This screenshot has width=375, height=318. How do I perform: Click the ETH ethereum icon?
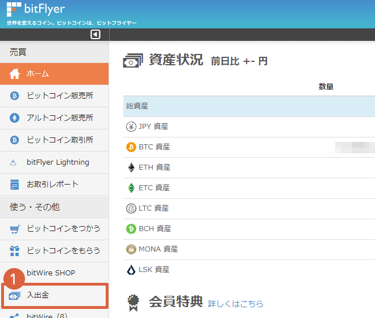(x=131, y=168)
